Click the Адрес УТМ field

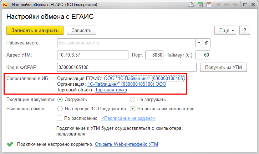pos(93,55)
